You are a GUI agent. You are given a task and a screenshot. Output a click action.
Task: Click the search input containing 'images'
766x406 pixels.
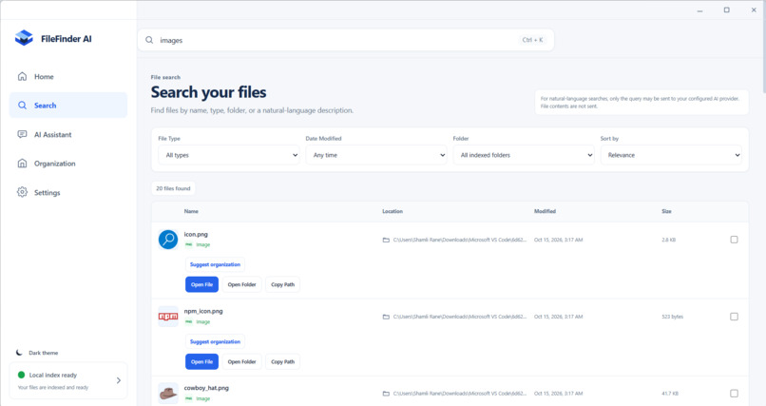(x=346, y=40)
